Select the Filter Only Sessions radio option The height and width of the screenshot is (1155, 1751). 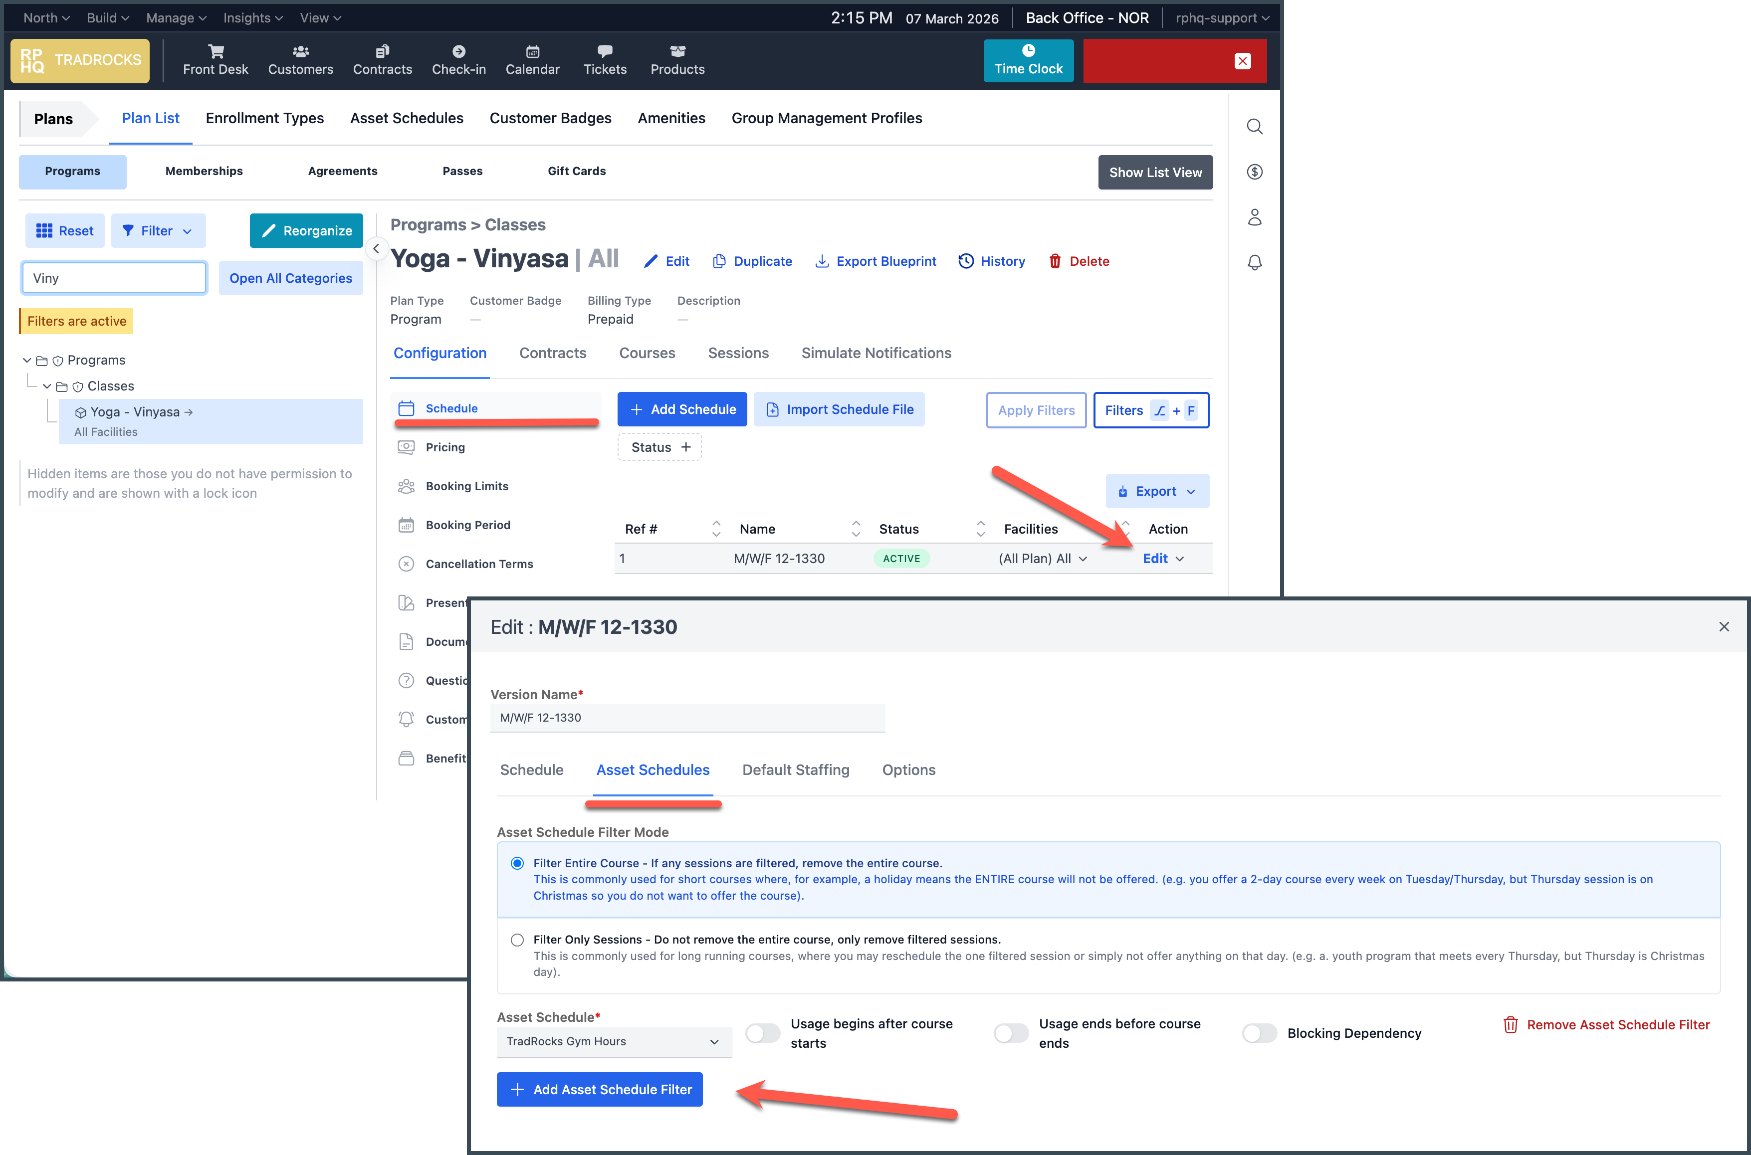point(517,940)
